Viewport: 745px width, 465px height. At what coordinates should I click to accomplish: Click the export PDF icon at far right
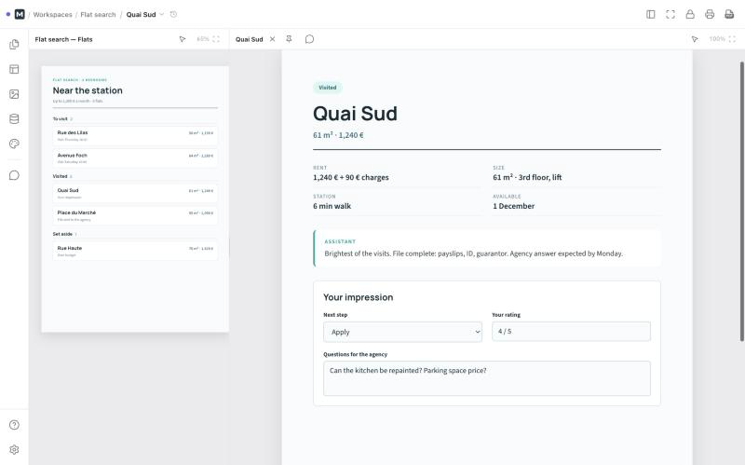click(729, 14)
